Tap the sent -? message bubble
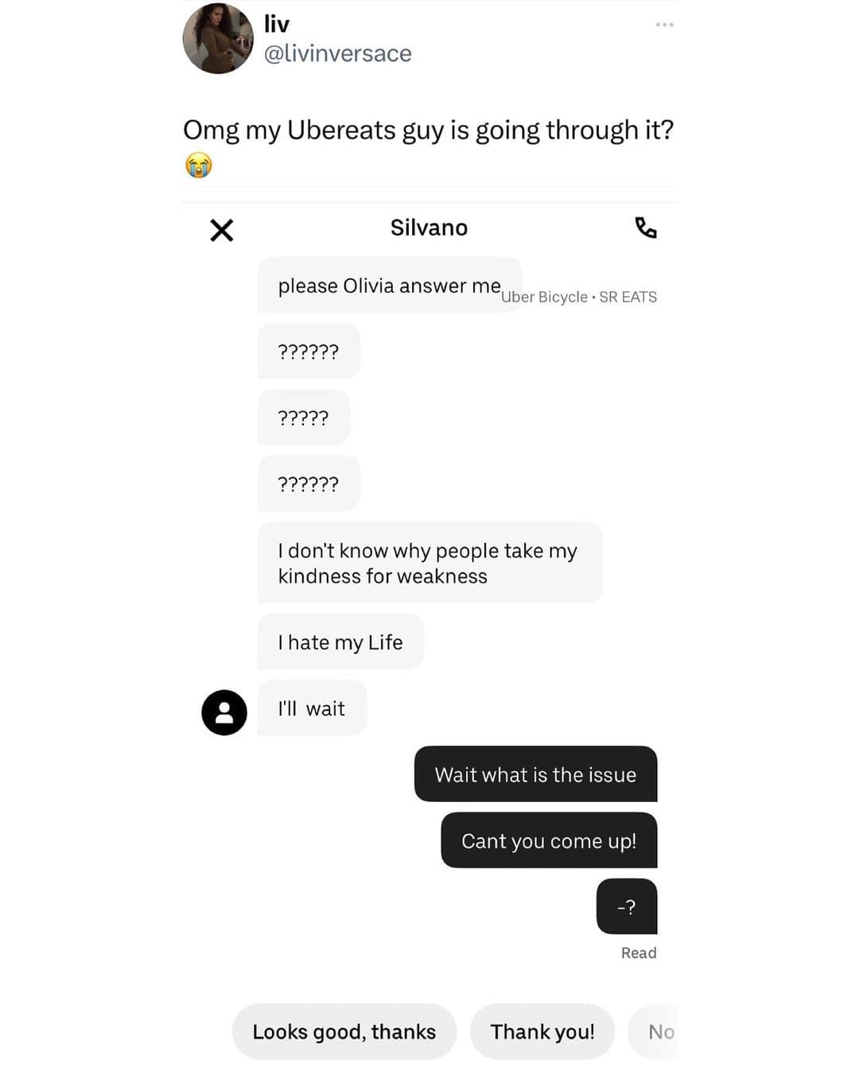 (627, 906)
